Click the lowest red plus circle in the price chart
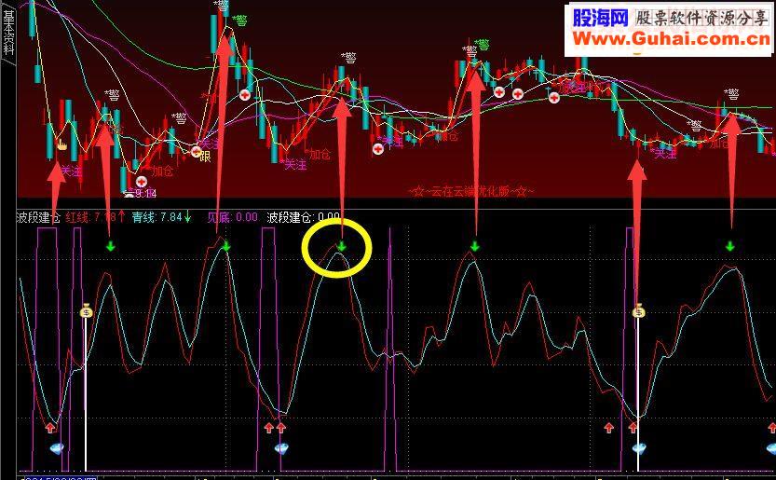 (x=142, y=182)
